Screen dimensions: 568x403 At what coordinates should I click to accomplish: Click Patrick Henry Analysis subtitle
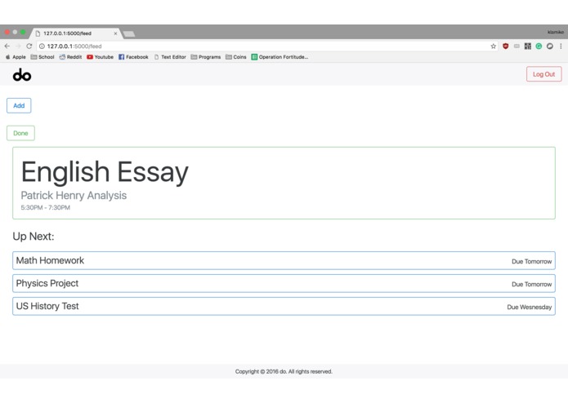pos(74,196)
